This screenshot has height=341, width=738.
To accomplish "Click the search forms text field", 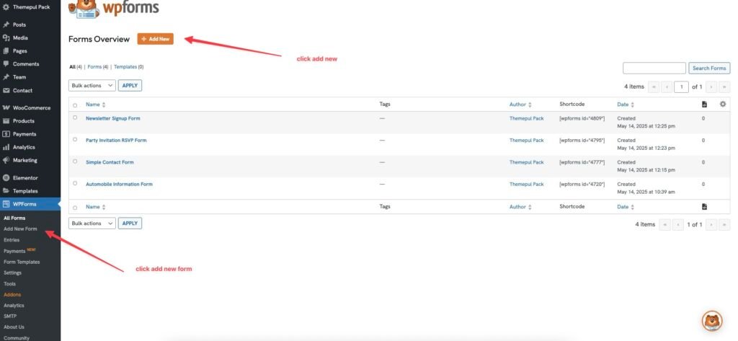I will tap(654, 68).
